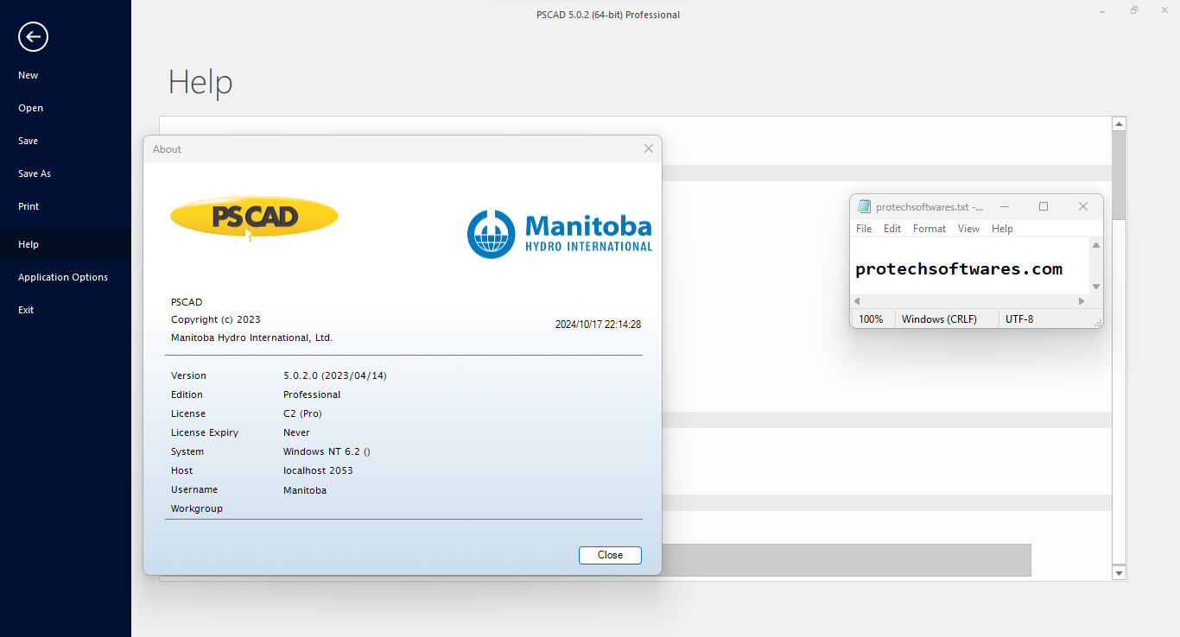Choose Save As in the sidebar
Screen dimensions: 1180x637
35,173
